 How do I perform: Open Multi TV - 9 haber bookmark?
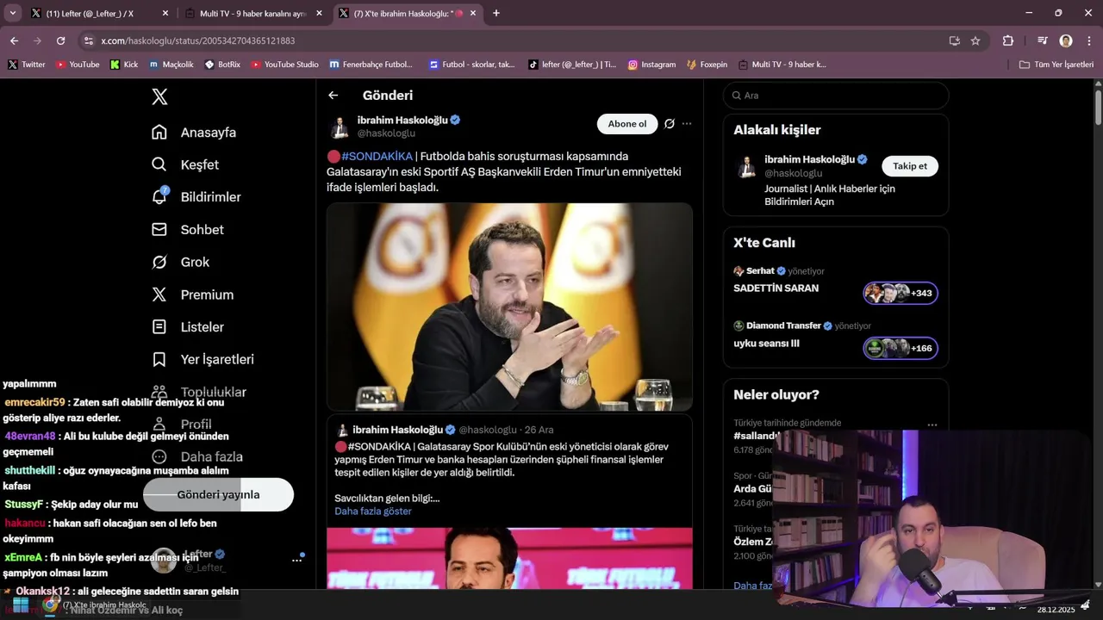[x=782, y=65]
